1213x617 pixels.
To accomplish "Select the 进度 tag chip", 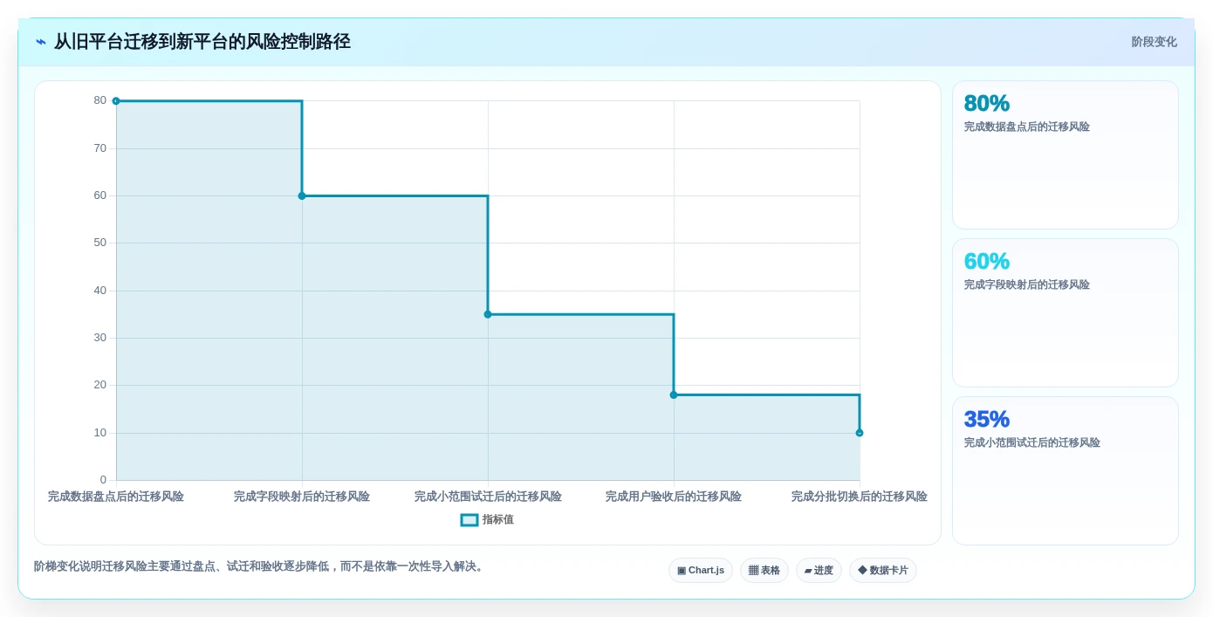I will pos(819,571).
